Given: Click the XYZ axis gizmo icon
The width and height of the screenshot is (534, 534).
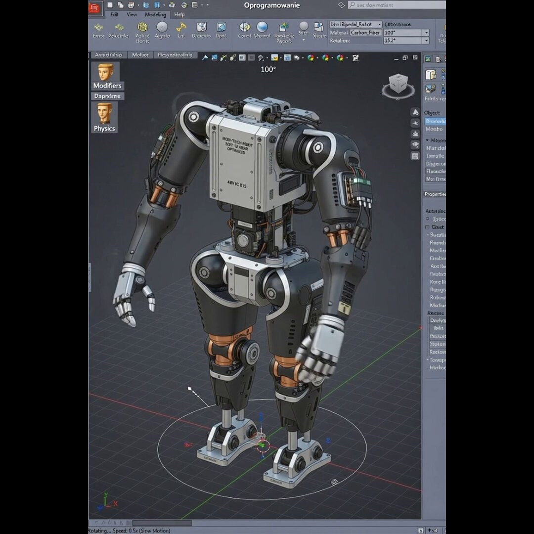Looking at the screenshot, I should coord(106,502).
